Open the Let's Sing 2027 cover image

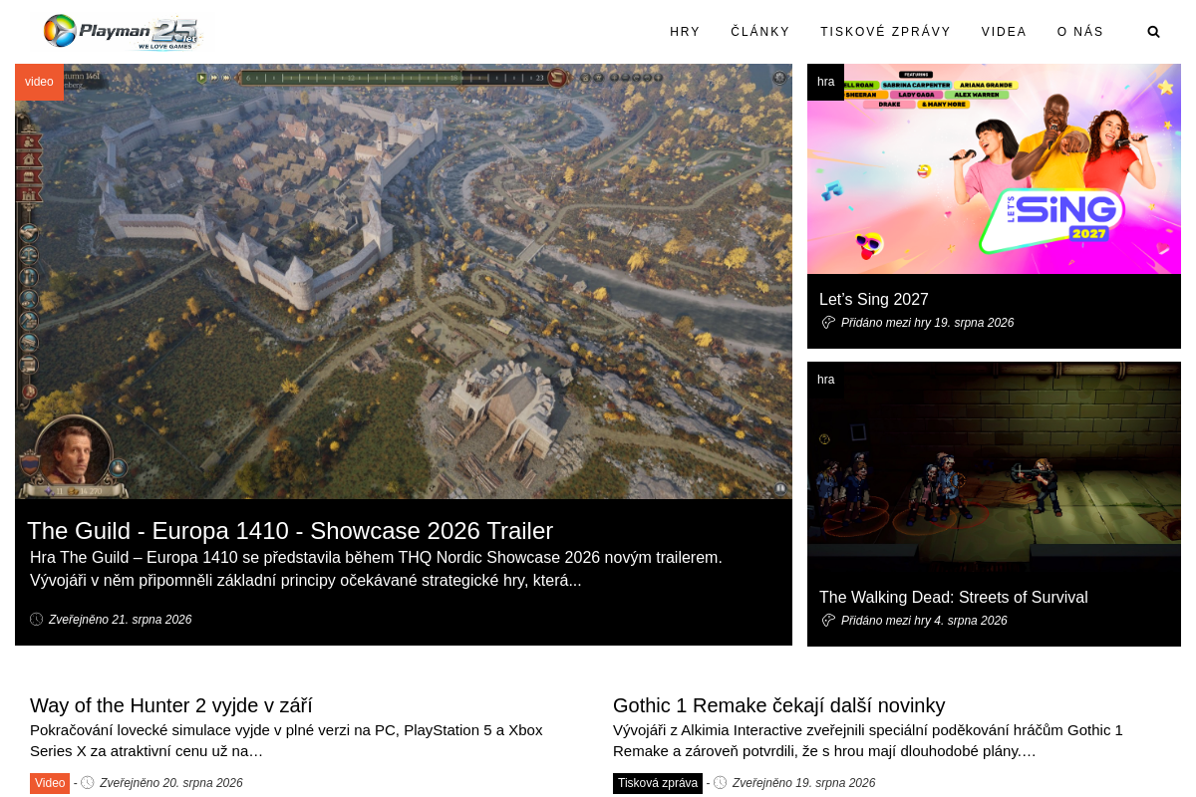click(994, 169)
